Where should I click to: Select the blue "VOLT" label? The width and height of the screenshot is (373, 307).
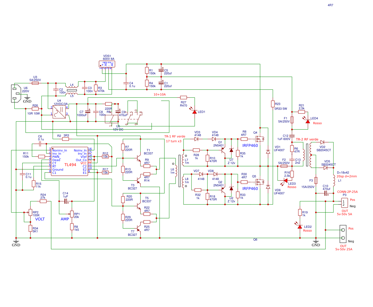pos(40,219)
